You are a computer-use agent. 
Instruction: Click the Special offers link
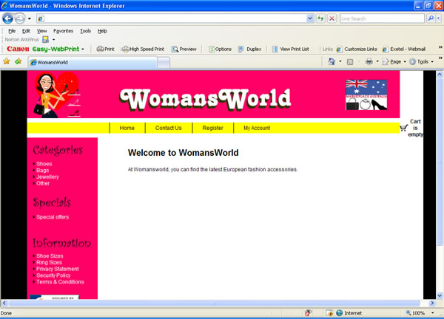pos(52,217)
